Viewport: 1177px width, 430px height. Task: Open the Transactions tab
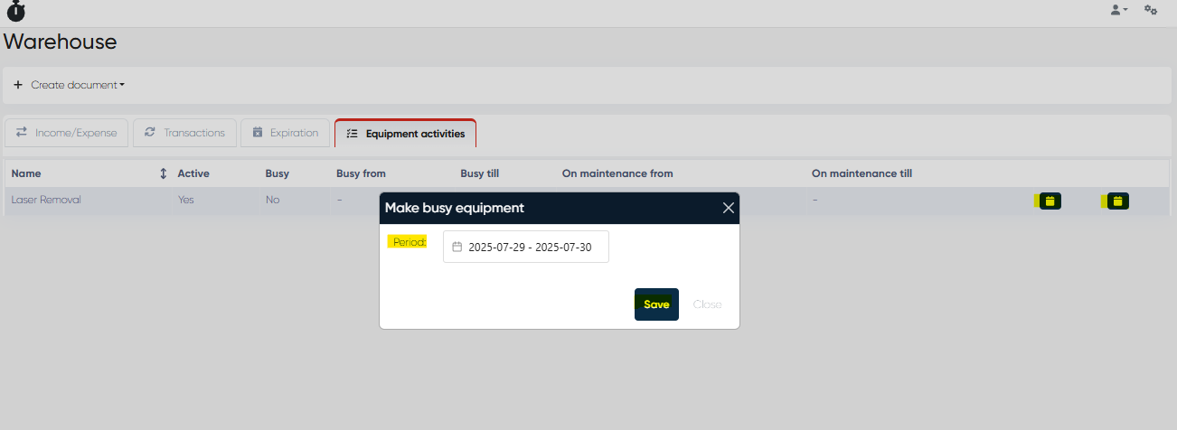(185, 133)
